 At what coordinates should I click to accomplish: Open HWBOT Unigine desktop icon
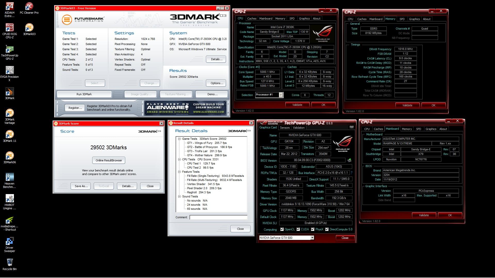[x=10, y=202]
